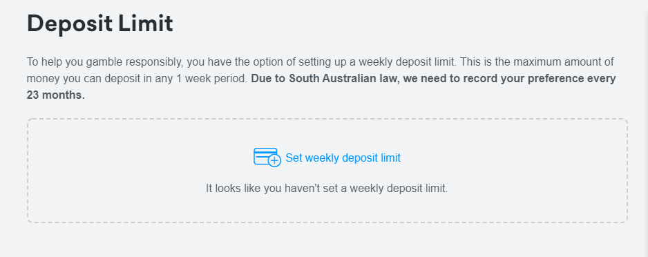Click the plus badge on card icon
The height and width of the screenshot is (257, 648).
click(274, 161)
